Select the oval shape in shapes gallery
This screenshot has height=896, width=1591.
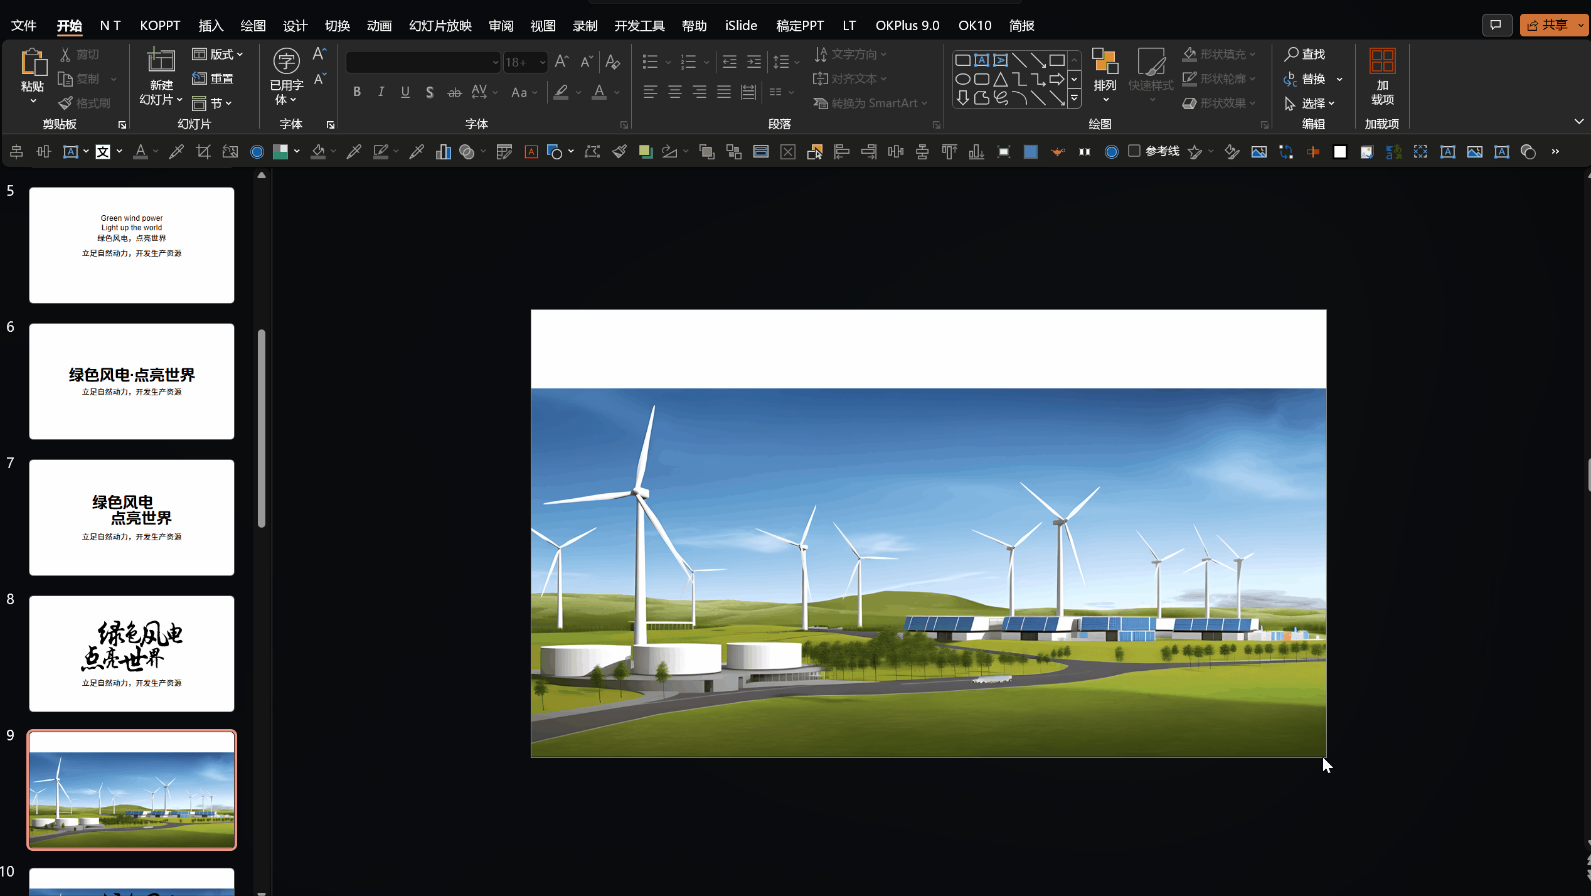[962, 79]
